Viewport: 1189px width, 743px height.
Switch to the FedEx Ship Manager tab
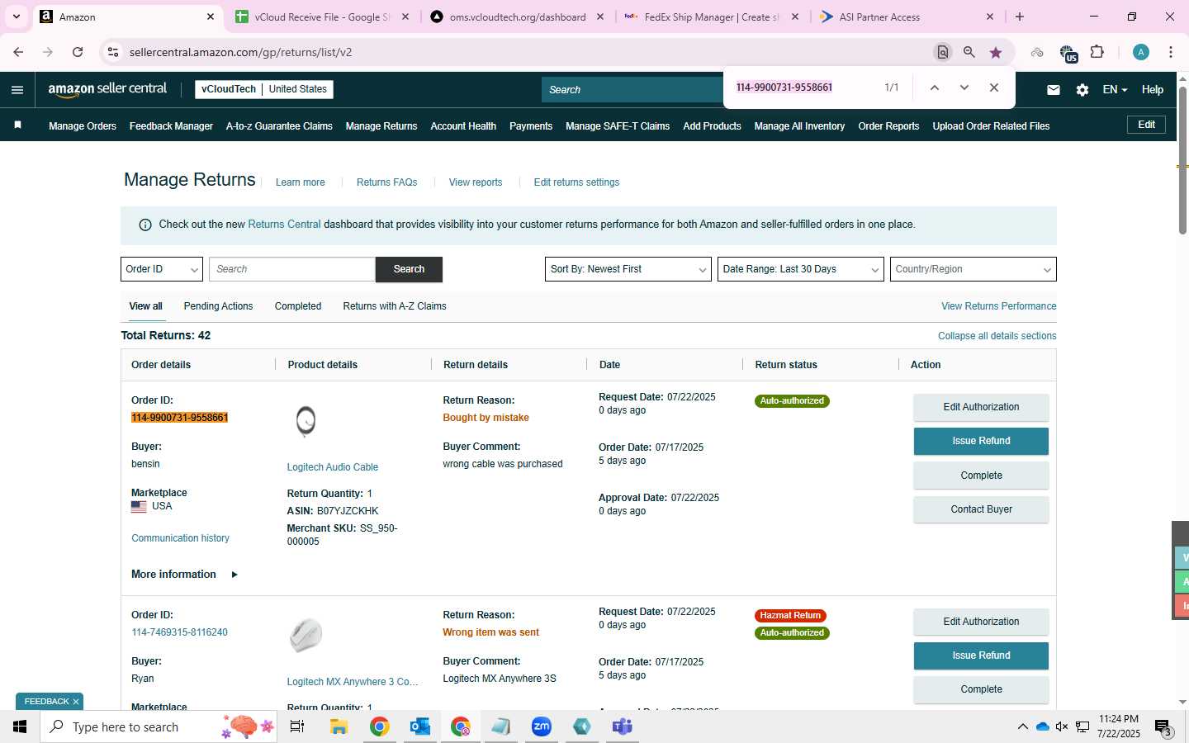[711, 17]
